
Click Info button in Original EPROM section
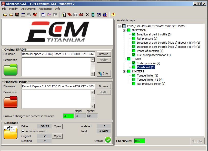(x=104, y=73)
